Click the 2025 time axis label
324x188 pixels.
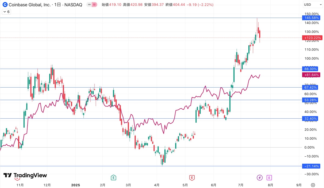click(x=76, y=185)
